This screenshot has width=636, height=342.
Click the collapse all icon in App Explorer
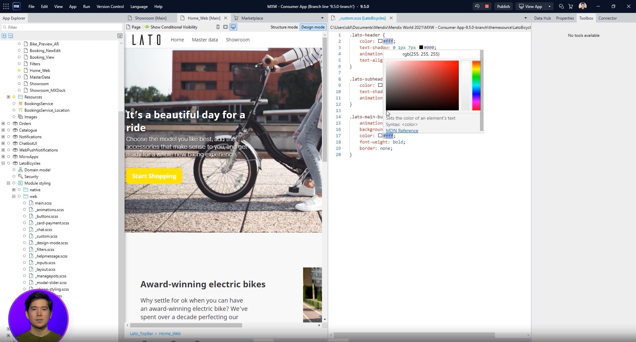click(11, 36)
